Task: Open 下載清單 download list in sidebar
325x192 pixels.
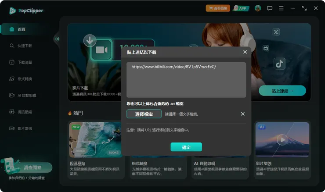Action: 21,62
